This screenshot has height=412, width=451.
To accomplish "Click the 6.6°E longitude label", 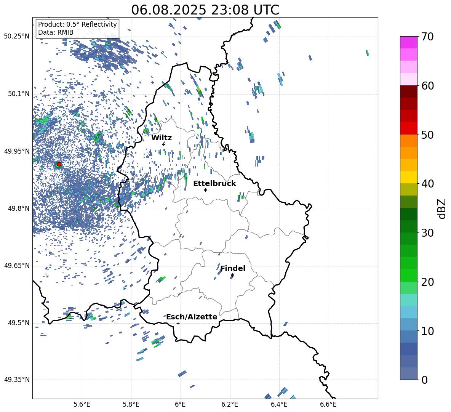I will (328, 404).
